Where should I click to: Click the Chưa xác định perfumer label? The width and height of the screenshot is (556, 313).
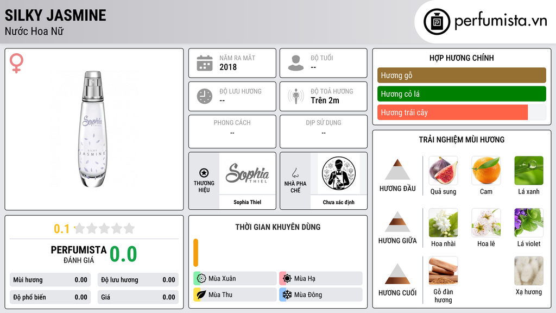pos(339,202)
